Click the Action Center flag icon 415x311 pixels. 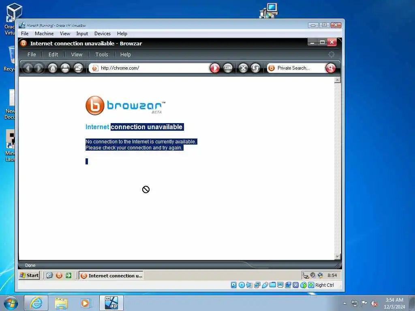(x=364, y=303)
